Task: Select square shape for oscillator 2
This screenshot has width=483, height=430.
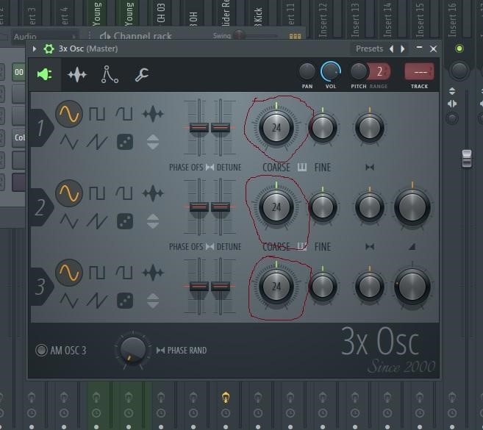Action: pyautogui.click(x=97, y=193)
